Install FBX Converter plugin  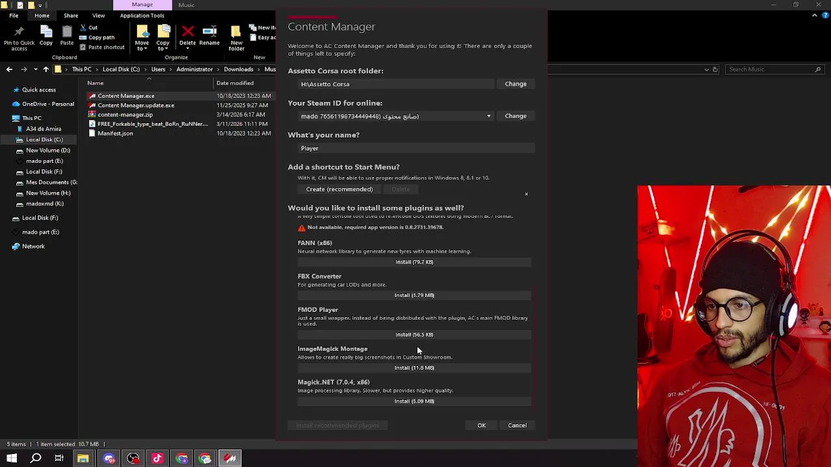[414, 295]
